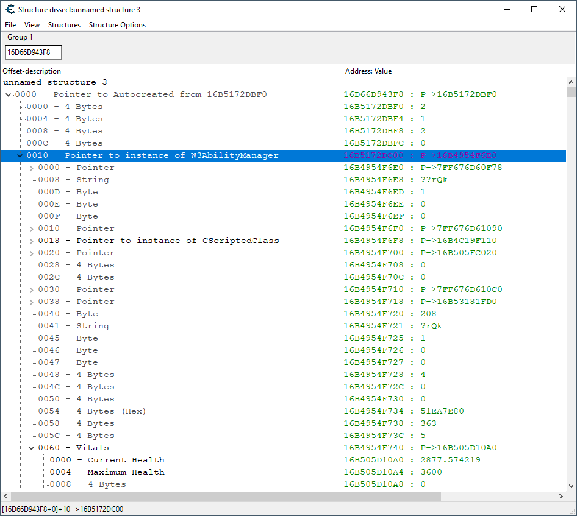
Task: Collapse the W3AbilityManager pointer node
Action: click(x=20, y=155)
